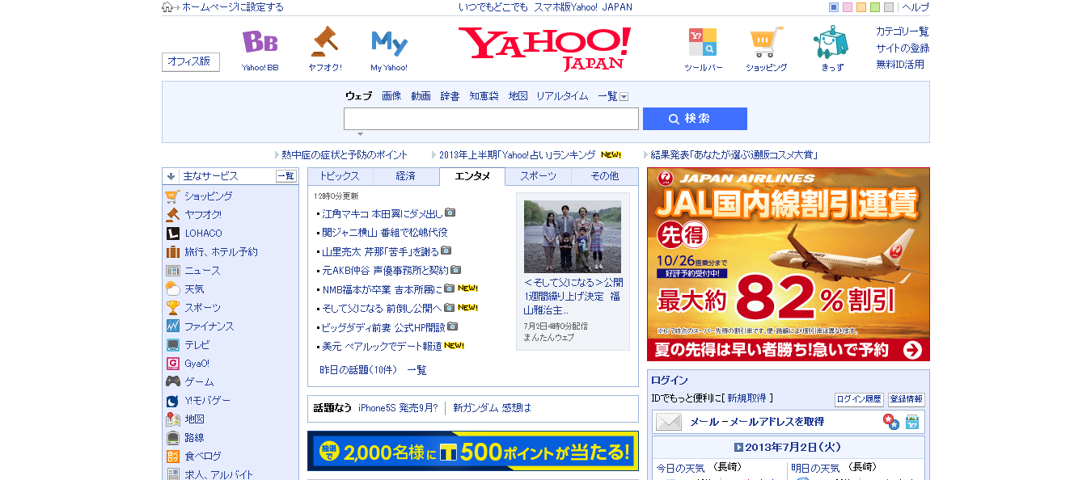The width and height of the screenshot is (1091, 480).
Task: Select the pink page color theme swatch
Action: (848, 7)
